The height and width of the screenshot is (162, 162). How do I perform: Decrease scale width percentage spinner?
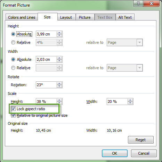click(130, 103)
